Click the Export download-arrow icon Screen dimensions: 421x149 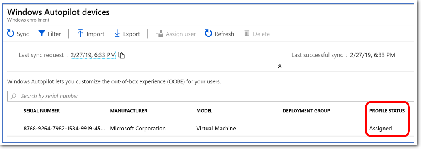point(117,34)
